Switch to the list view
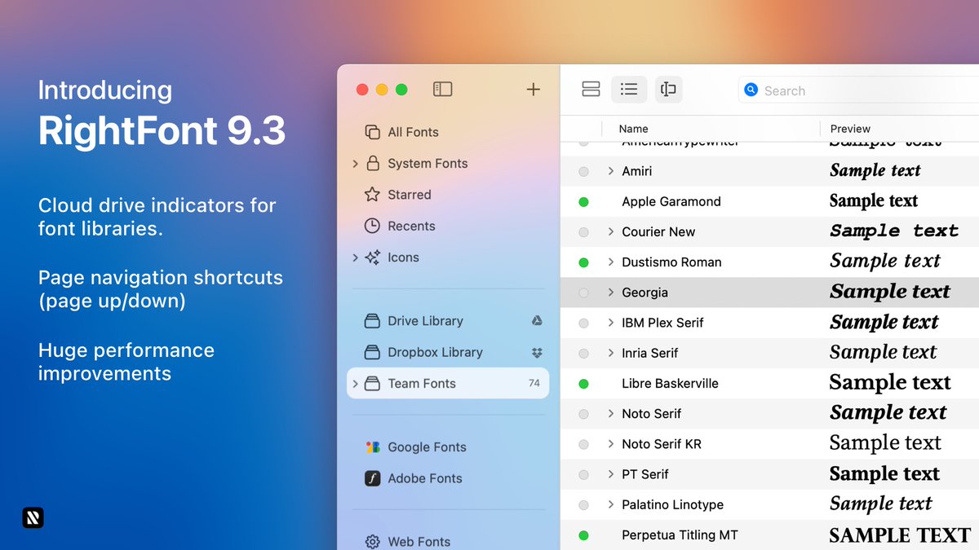979x550 pixels. pyautogui.click(x=628, y=90)
